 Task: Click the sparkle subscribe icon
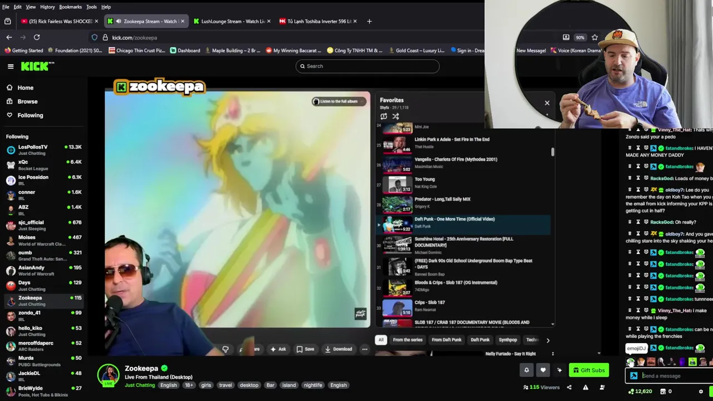pos(559,370)
